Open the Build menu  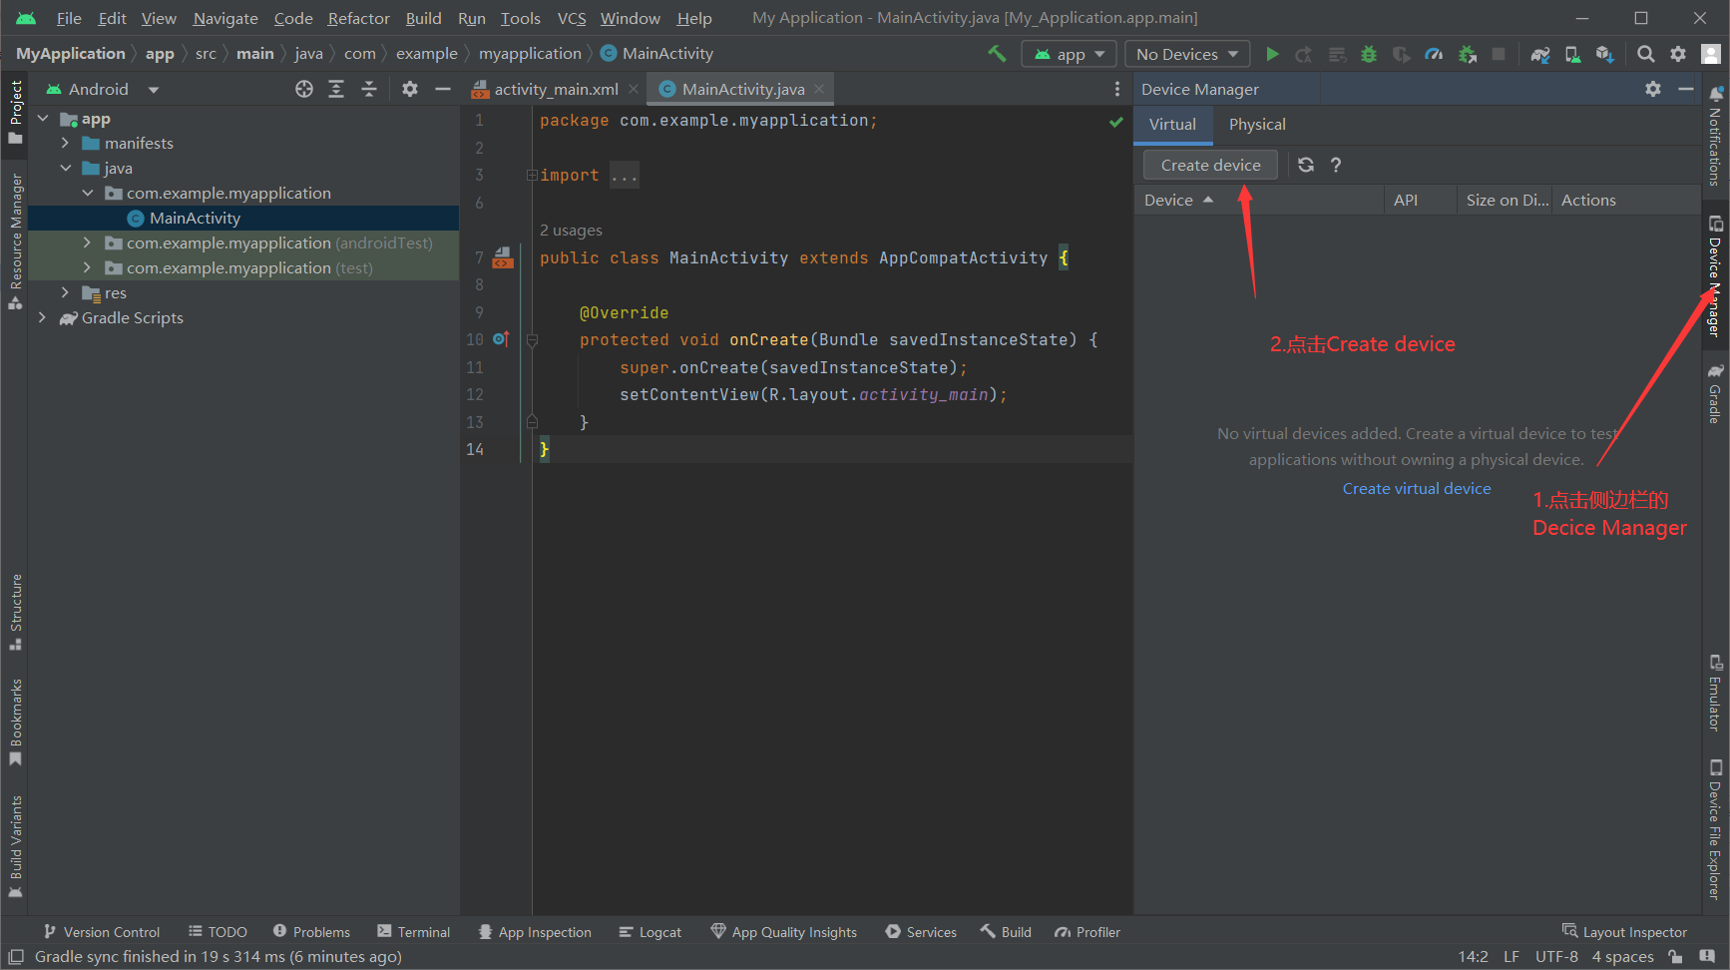tap(423, 18)
